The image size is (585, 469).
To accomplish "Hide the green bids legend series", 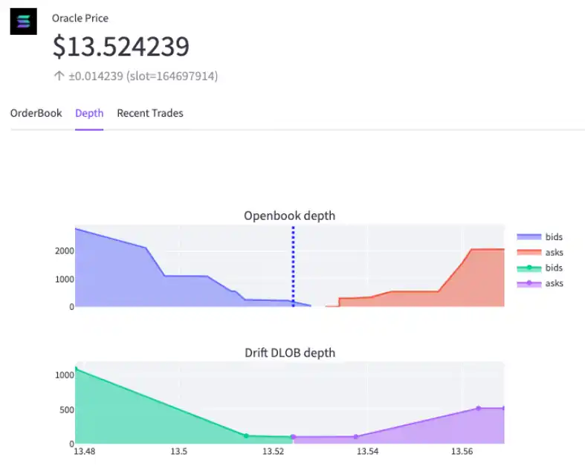I will 540,268.
